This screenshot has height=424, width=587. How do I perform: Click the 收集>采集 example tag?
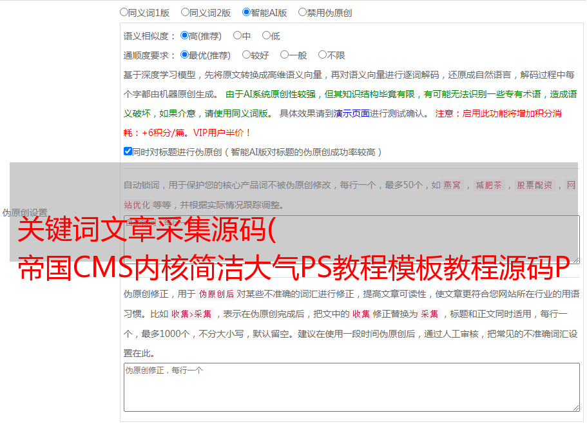[x=191, y=314]
